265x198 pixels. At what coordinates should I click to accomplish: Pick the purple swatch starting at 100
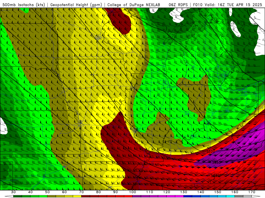(x=137, y=196)
